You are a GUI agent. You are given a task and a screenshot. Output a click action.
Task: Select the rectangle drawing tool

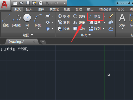coord(48,16)
